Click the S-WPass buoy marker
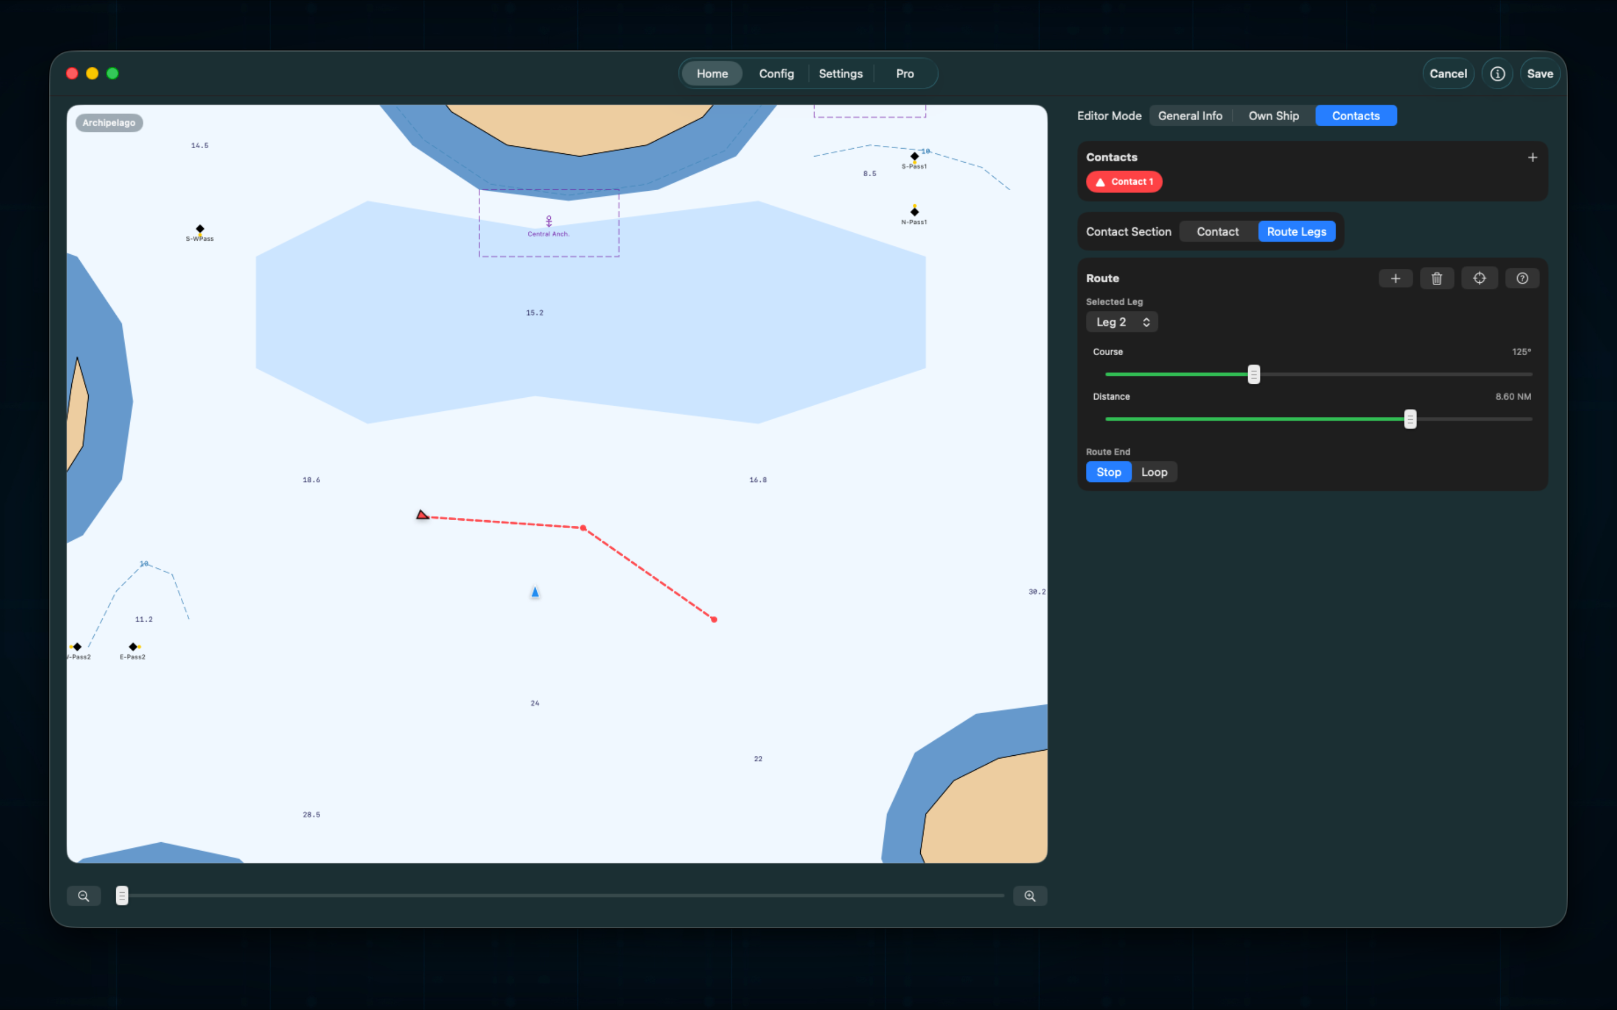This screenshot has width=1617, height=1010. click(200, 229)
